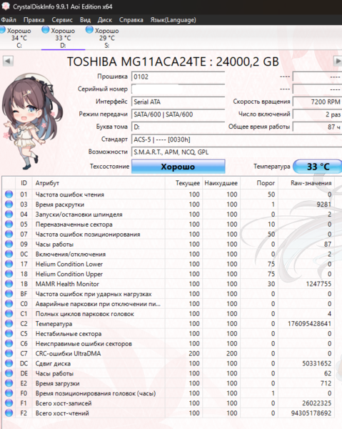This screenshot has height=429, width=342.
Task: Click status orb for Всего хост-записей row
Action: click(9, 403)
